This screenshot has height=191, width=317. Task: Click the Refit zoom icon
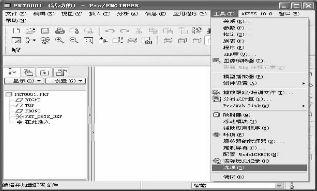click(x=88, y=40)
